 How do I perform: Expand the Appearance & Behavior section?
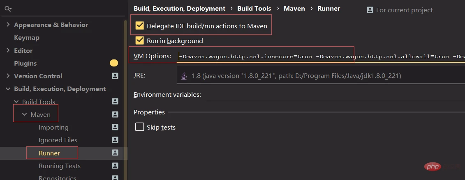point(8,25)
